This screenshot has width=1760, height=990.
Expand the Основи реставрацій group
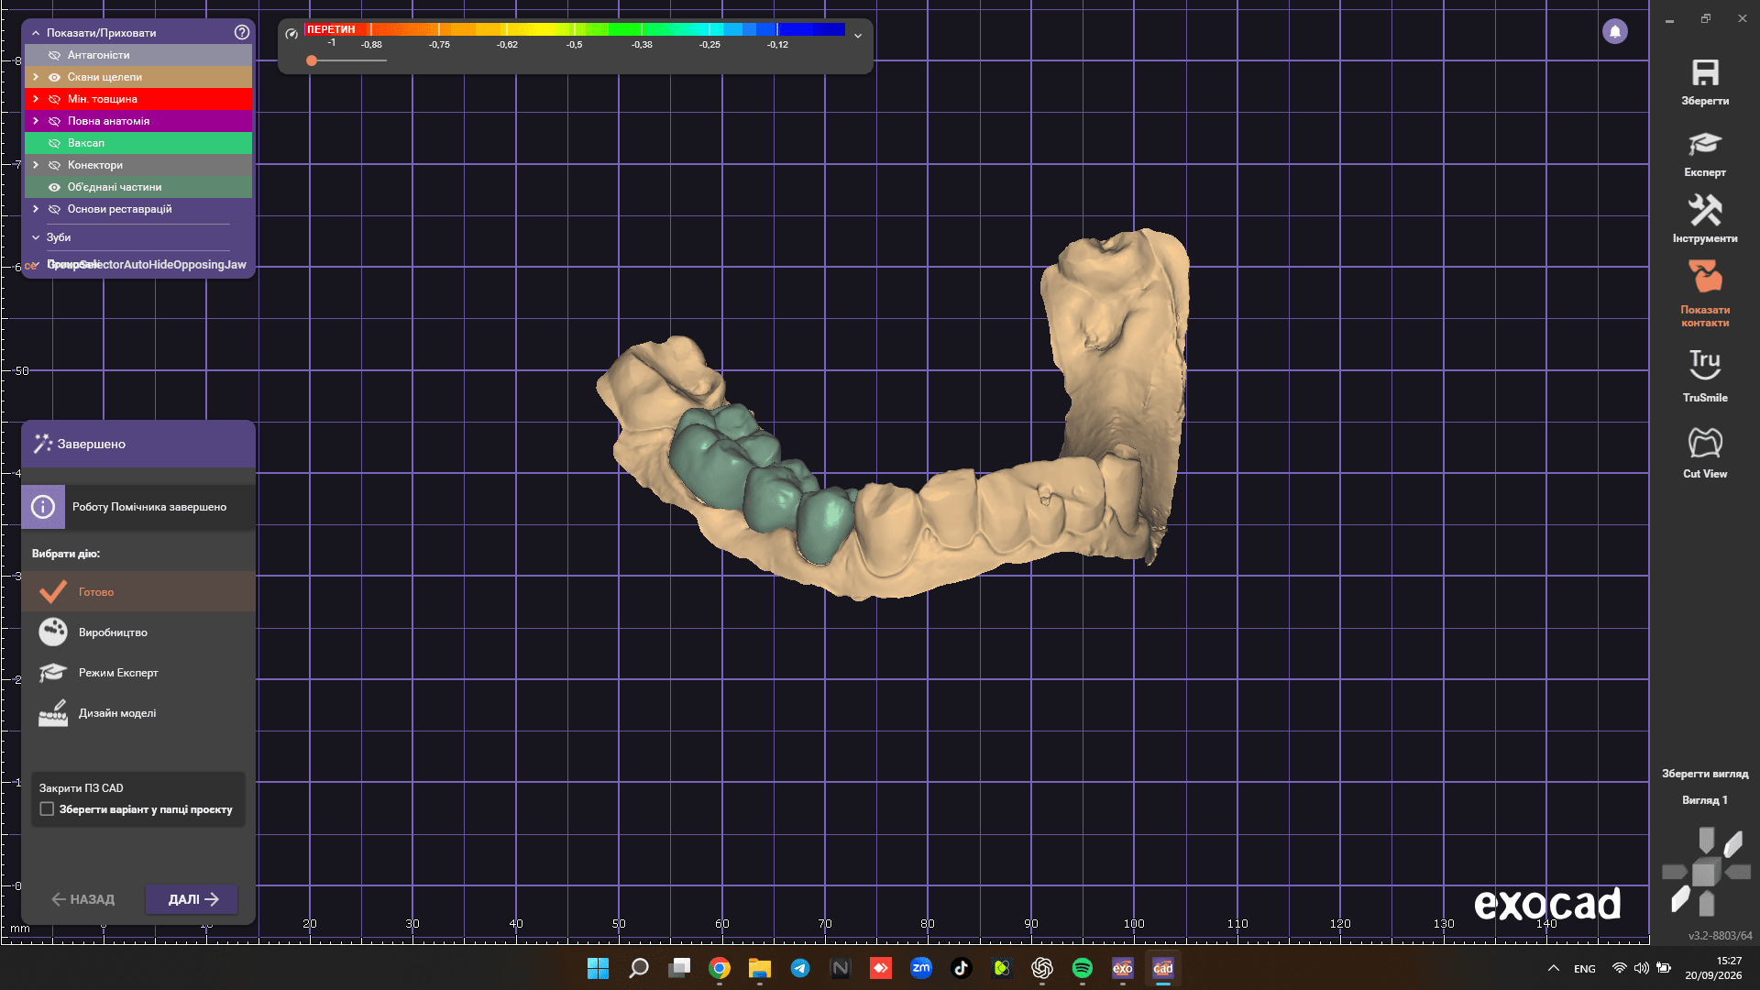(x=36, y=209)
